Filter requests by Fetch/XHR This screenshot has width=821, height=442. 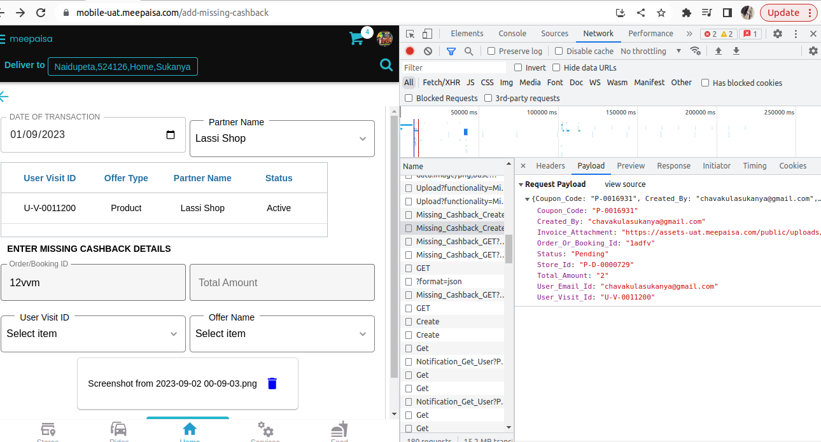coord(441,83)
